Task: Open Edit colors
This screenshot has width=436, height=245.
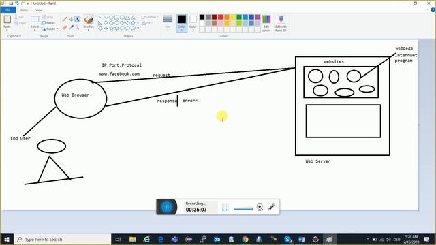Action: click(x=266, y=23)
